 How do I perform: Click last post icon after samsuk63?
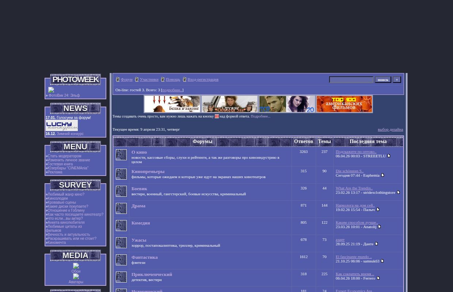pos(382,261)
